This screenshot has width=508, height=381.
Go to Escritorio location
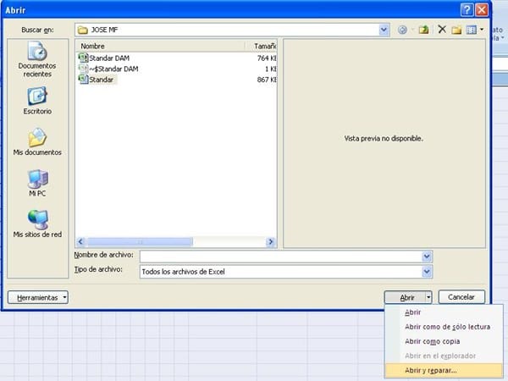coord(37,102)
